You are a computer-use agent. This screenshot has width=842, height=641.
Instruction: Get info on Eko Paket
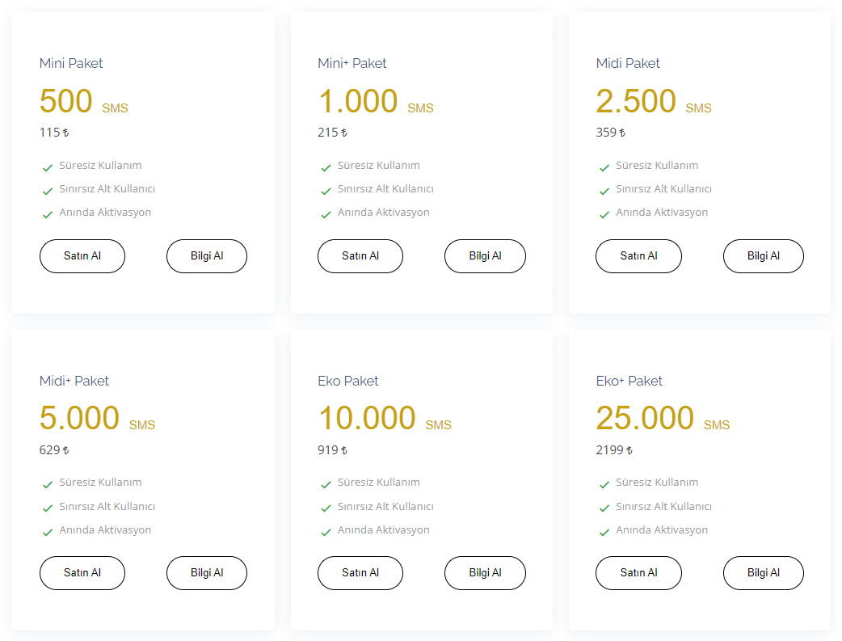(485, 573)
